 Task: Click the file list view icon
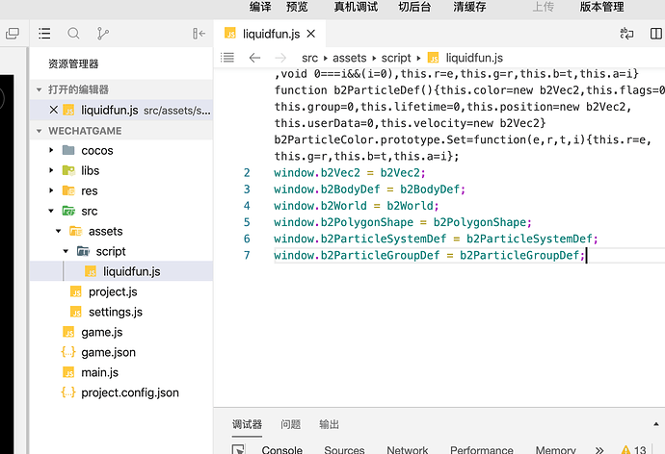[x=44, y=34]
